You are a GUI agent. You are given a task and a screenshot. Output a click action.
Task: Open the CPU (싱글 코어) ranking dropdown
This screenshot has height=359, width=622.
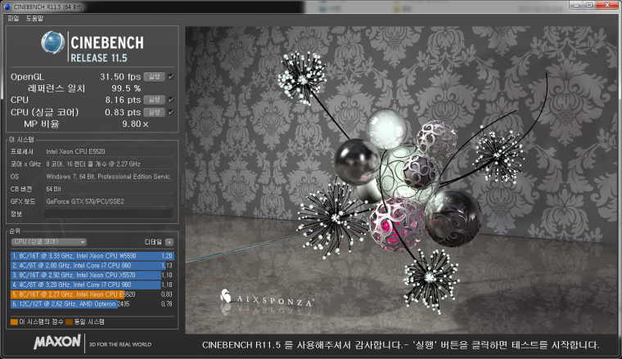pos(49,242)
